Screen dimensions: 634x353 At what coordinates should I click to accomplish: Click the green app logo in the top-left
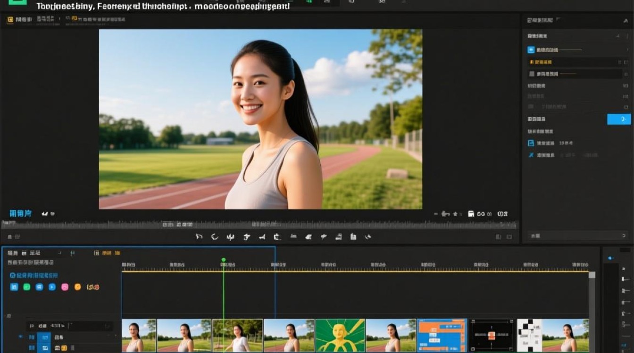17,2
